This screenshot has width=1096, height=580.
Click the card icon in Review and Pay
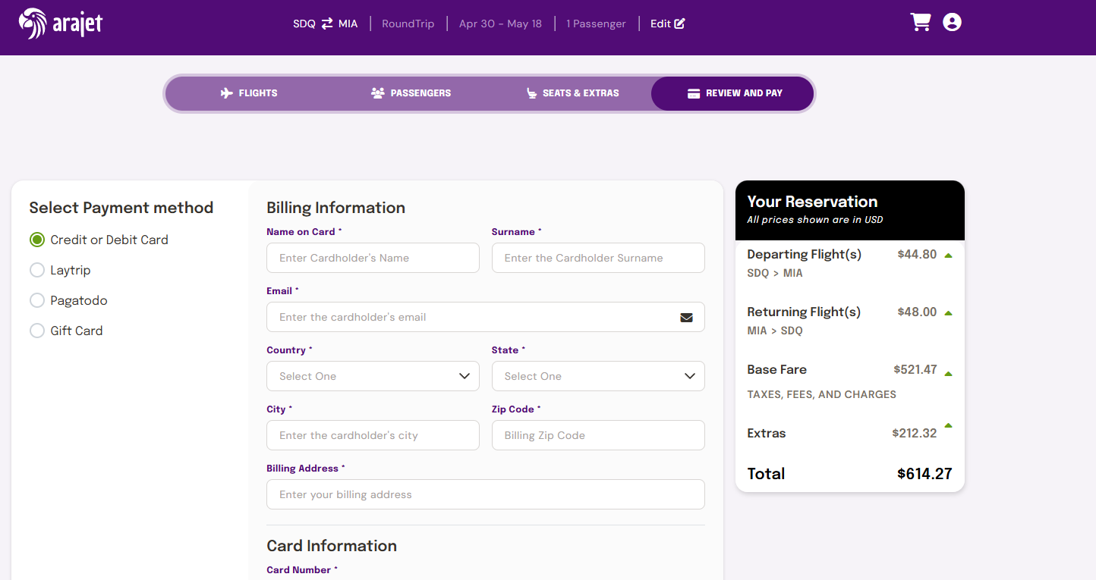pos(694,93)
